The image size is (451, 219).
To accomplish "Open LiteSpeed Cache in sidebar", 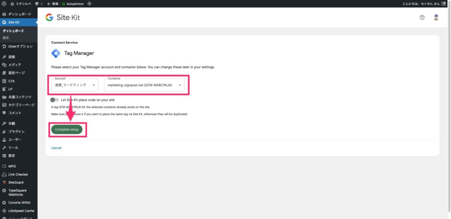I will (21, 211).
